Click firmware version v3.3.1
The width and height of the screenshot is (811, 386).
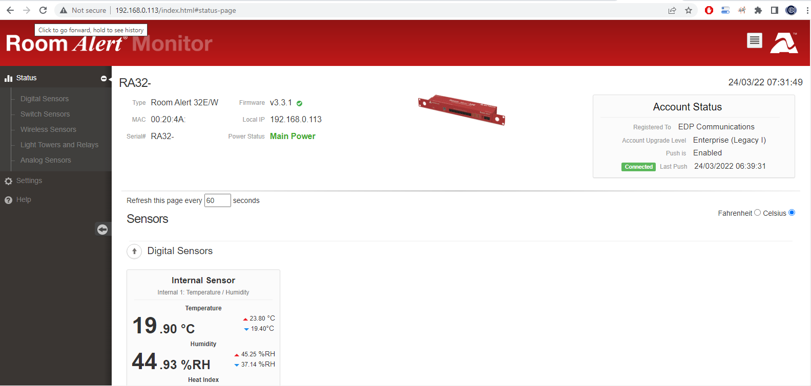point(281,102)
